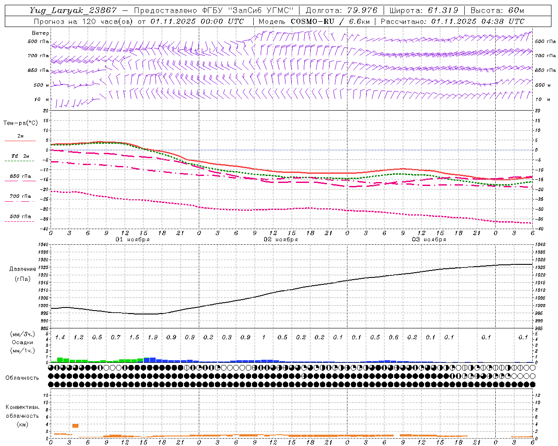Click the 0.3 precipitation value
The image size is (558, 446).
[227, 337]
